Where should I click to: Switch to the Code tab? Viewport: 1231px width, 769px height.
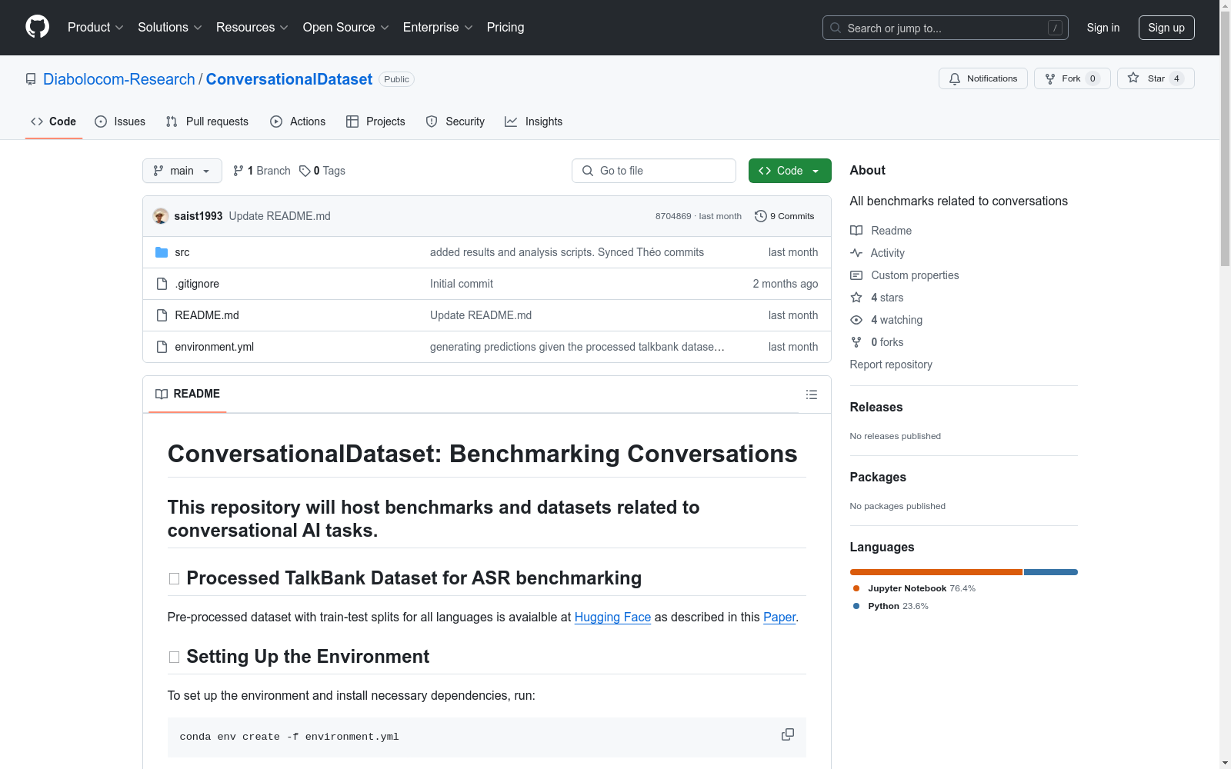[54, 122]
